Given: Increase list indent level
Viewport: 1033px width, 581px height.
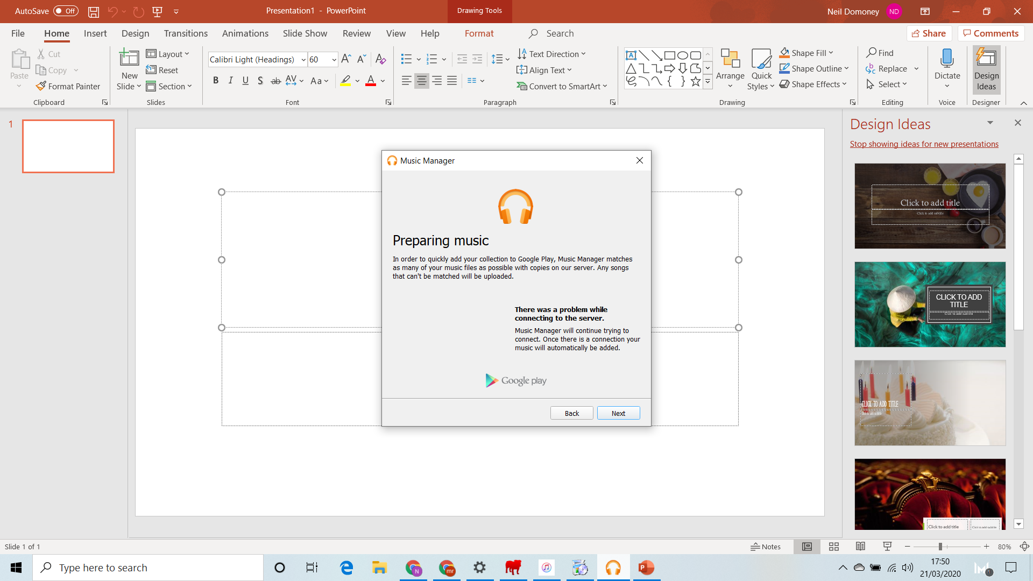Looking at the screenshot, I should pos(477,59).
